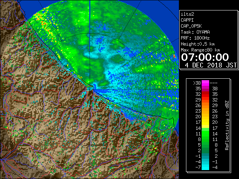Click the magenta >38 dBZ legend swatch
Screen dimensions: 239x179
205,83
